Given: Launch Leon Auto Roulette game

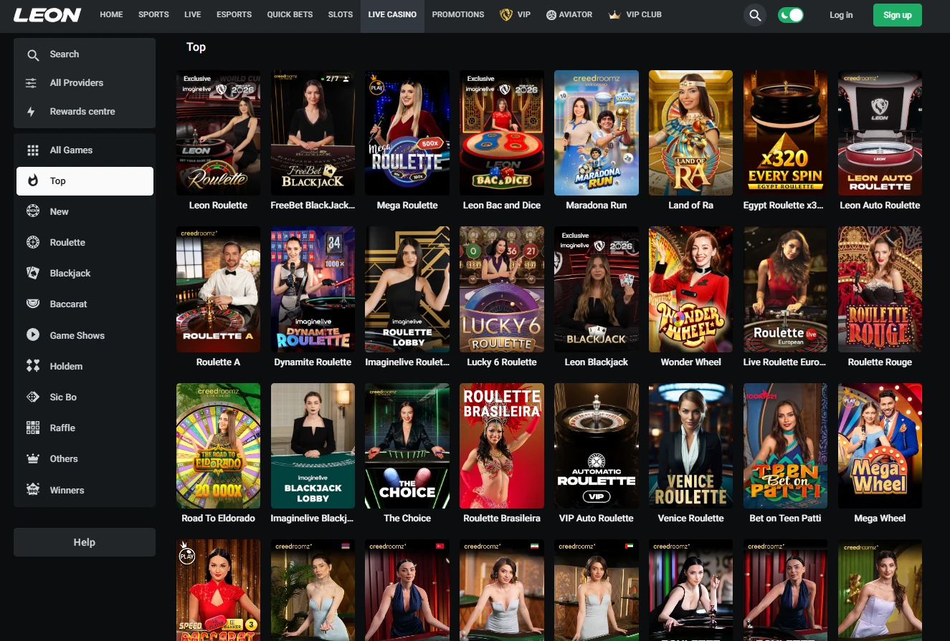Looking at the screenshot, I should click(x=880, y=133).
